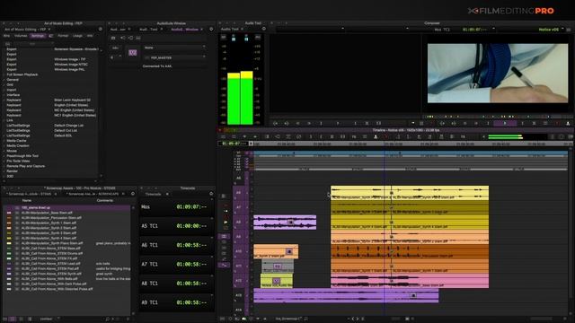This screenshot has width=575, height=323.
Task: Select the Interface setting
Action: coord(13,95)
